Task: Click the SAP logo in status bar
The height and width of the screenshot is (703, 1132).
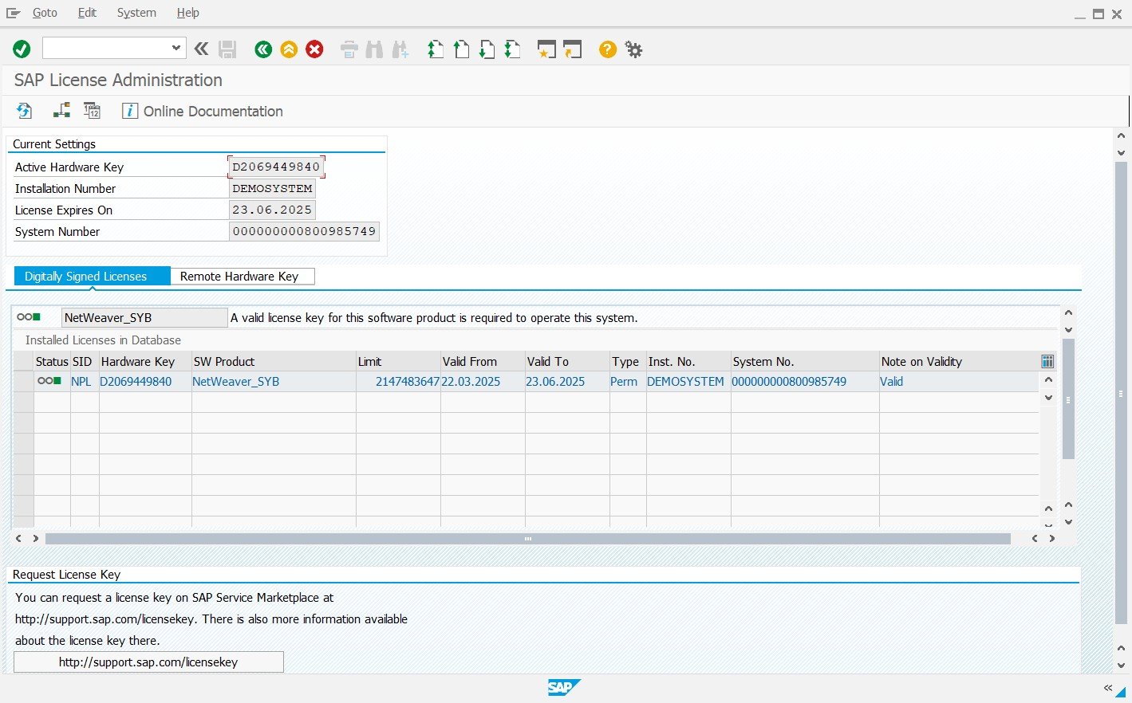Action: coord(564,688)
